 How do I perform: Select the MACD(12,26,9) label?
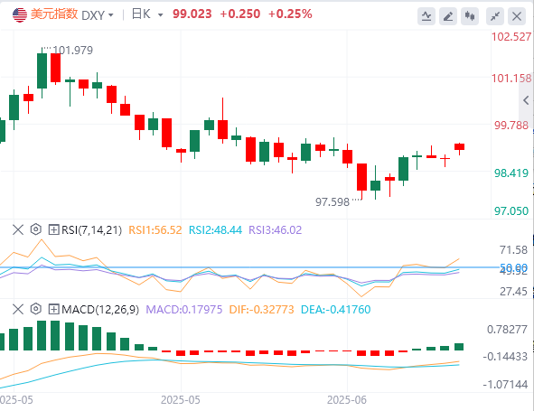100,310
